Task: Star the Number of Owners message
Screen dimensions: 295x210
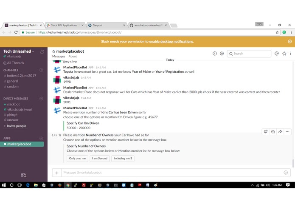Action: [60, 135]
